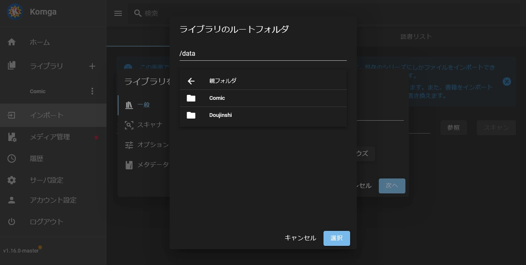Select the 親フォルダ row
526x265 pixels.
[263, 81]
